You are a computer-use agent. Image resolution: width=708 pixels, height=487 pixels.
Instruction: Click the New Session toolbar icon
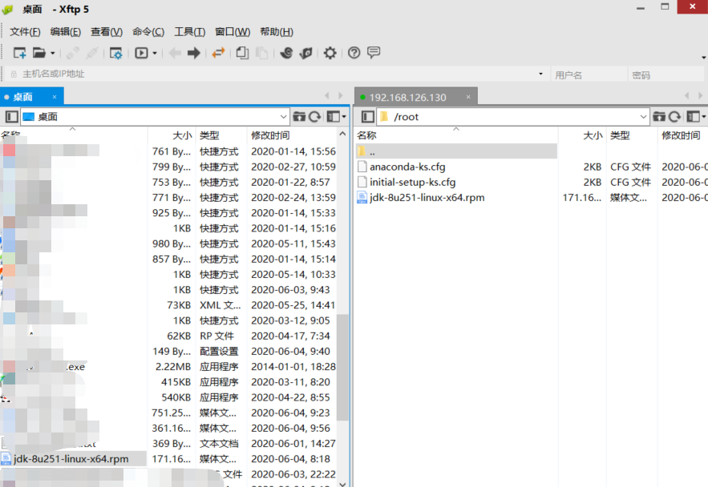(x=19, y=53)
